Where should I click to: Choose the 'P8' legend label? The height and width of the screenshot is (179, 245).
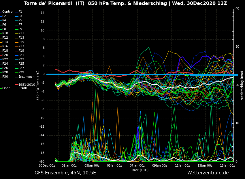coord(4,29)
